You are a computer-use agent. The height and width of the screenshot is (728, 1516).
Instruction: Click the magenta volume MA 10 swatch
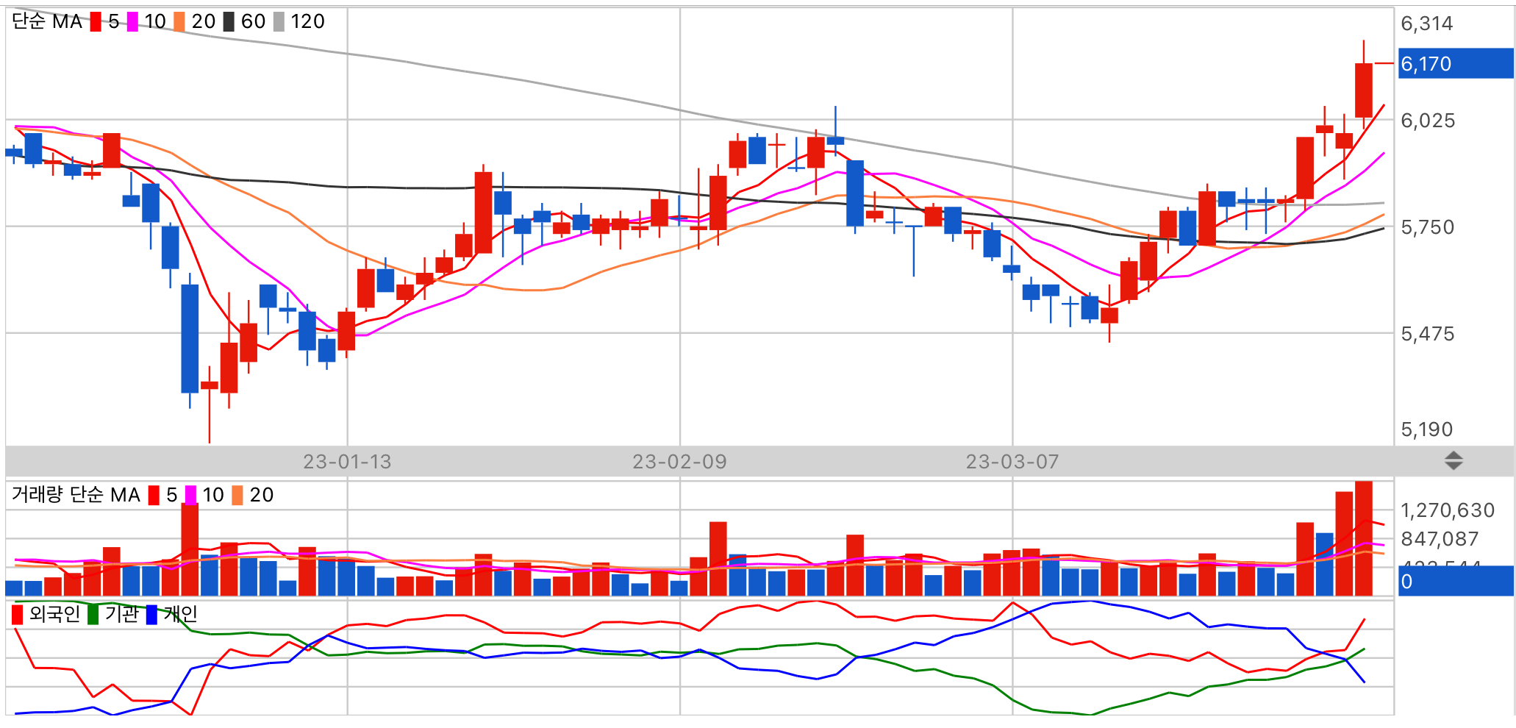(x=191, y=495)
